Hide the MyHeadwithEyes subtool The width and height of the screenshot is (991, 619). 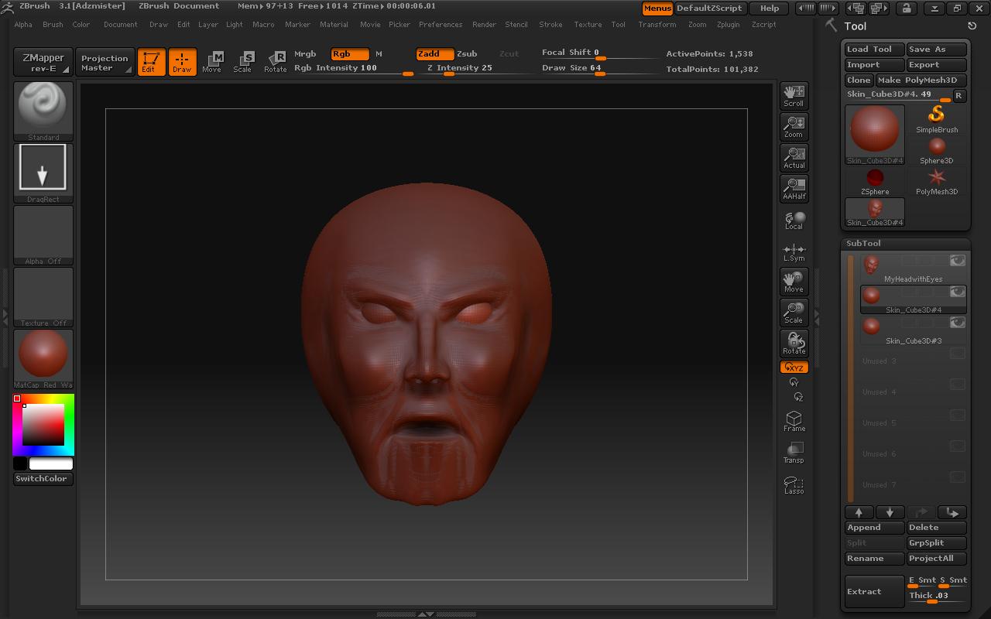point(958,261)
